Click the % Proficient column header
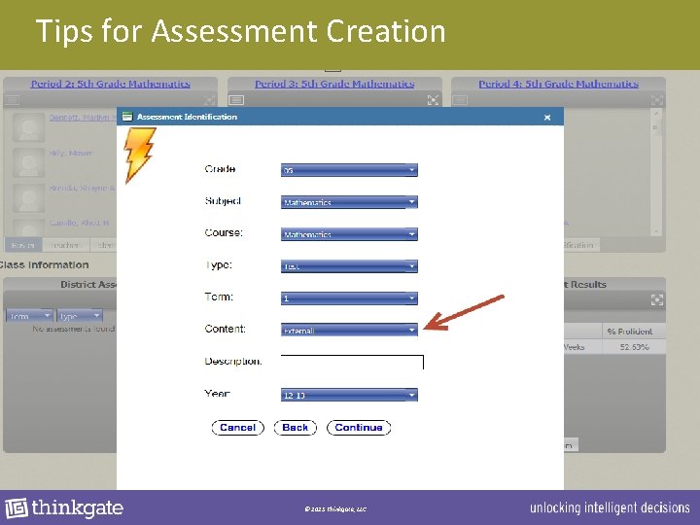Screen dimensions: 700x525 coord(629,332)
